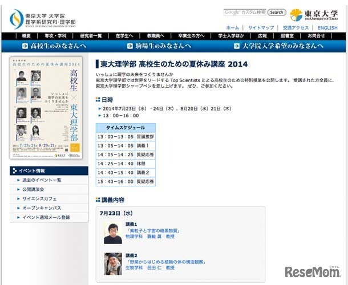Open the 広報 menu item
This screenshot has width=348, height=285.
(262, 36)
